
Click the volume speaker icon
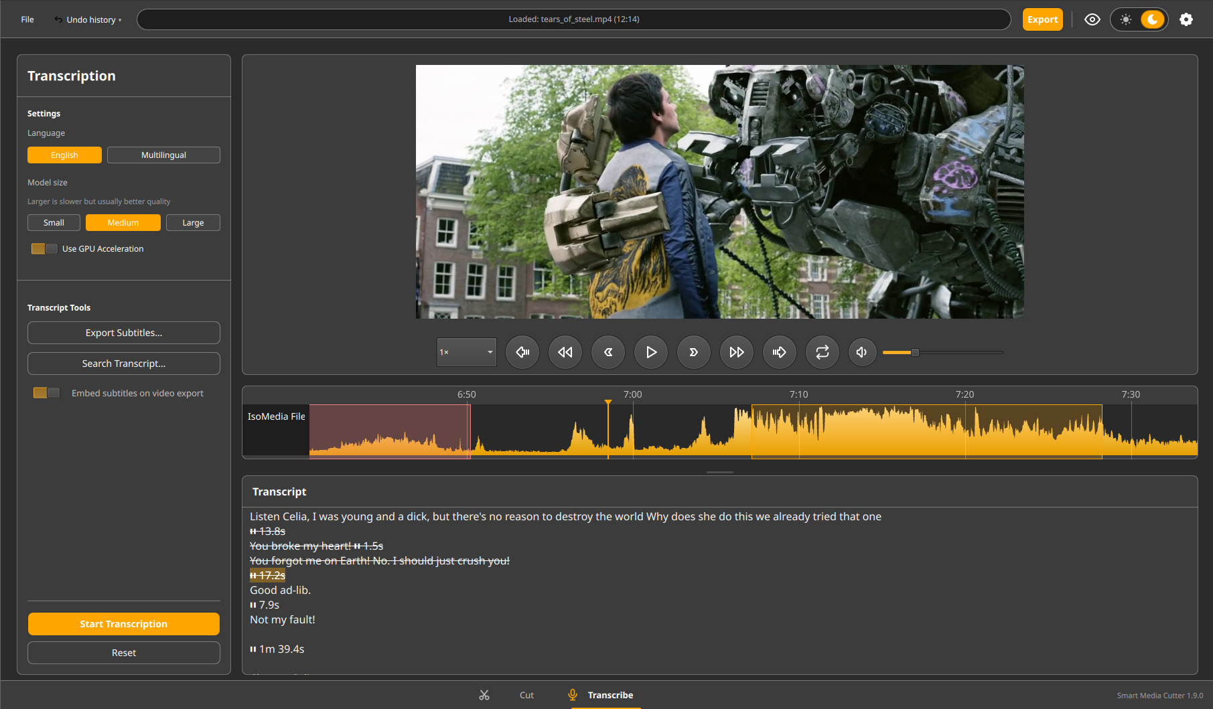coord(862,351)
